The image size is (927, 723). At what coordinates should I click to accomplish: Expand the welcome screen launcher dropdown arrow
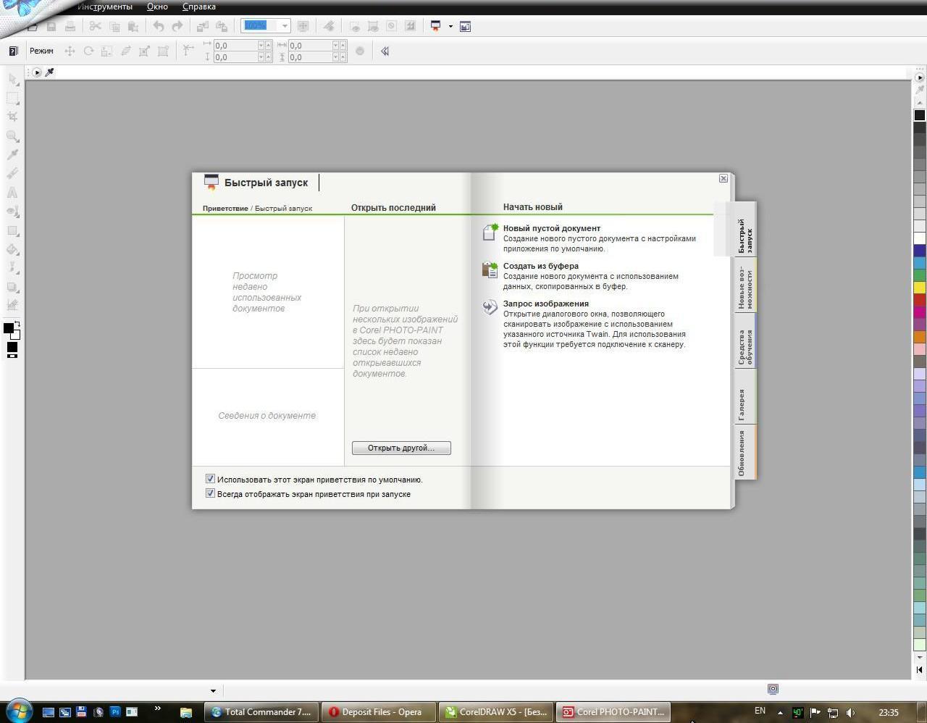pos(450,26)
